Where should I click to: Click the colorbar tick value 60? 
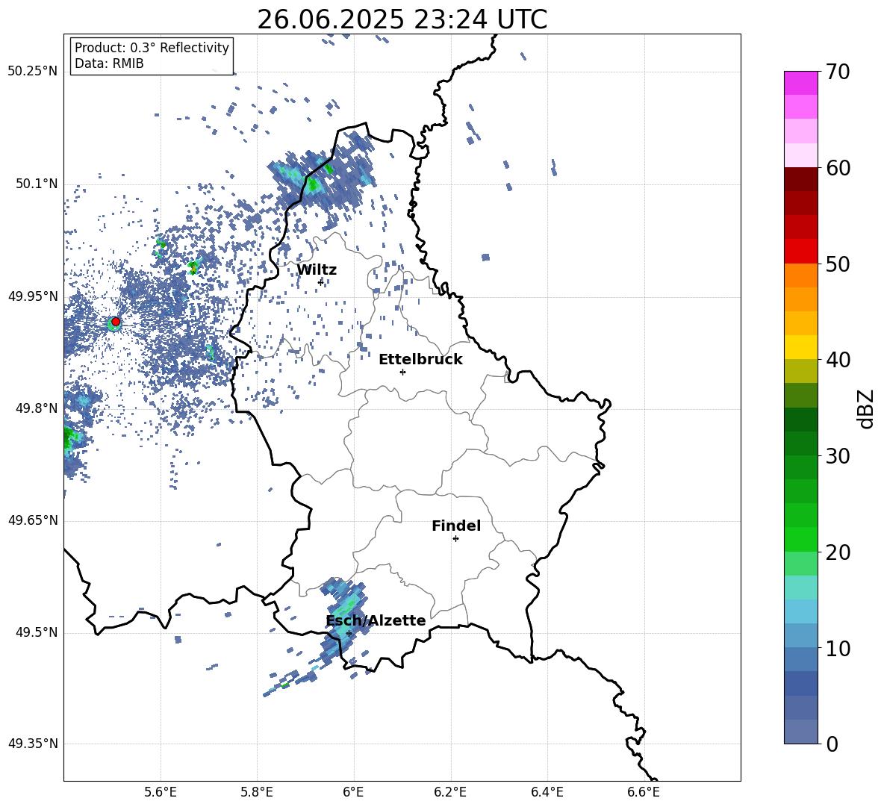click(x=838, y=168)
